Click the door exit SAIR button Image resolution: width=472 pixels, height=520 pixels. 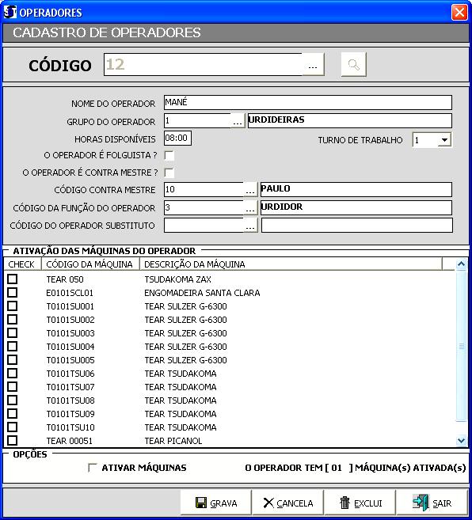click(x=432, y=503)
